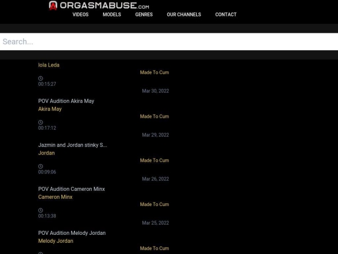The image size is (338, 254).
Task: Click the date Mar 29, 2022
Action: 155,135
